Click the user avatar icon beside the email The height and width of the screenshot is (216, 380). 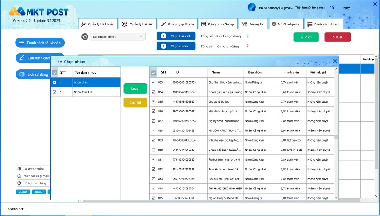(252, 7)
